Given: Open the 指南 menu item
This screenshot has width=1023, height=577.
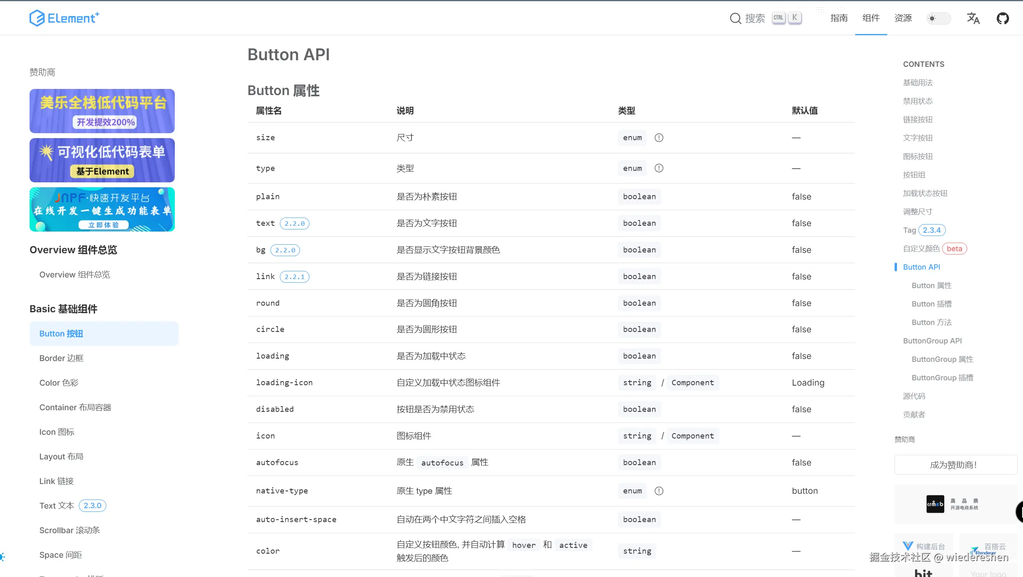Looking at the screenshot, I should click(839, 18).
